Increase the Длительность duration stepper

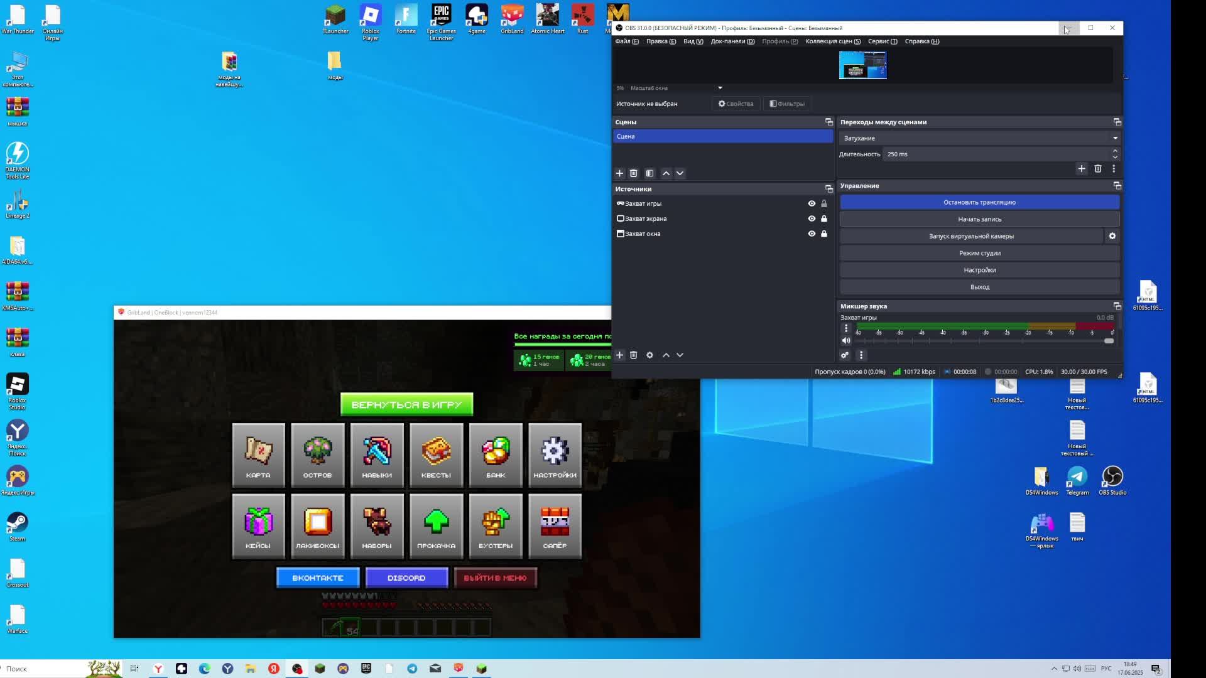[1115, 151]
